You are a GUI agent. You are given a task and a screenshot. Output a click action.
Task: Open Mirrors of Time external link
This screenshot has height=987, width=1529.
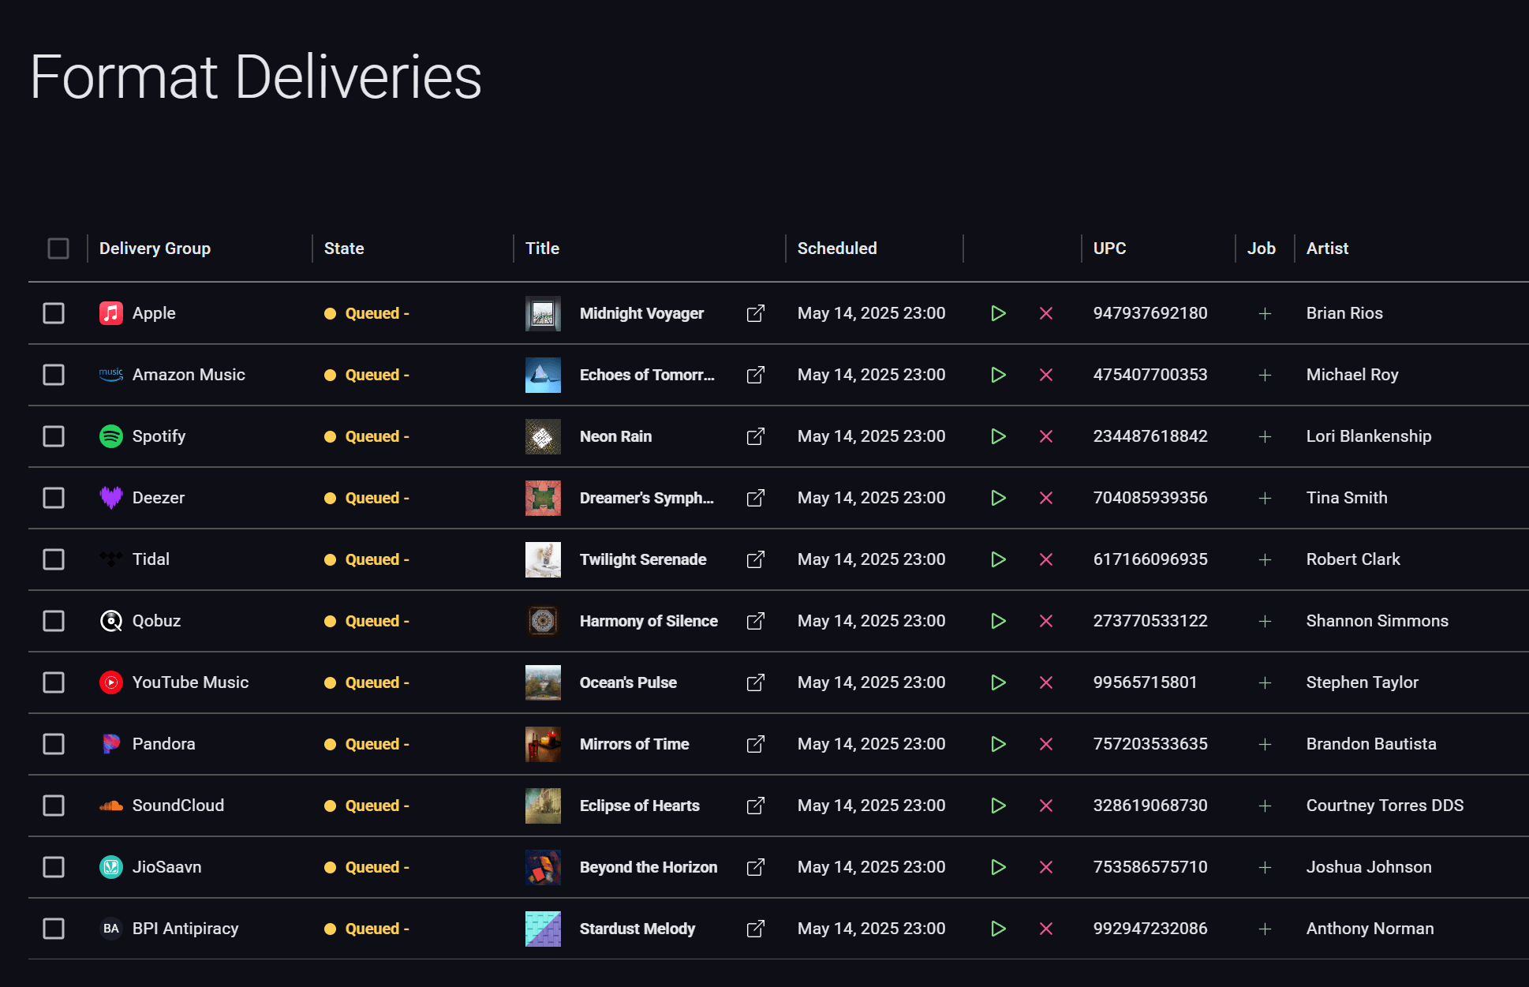point(755,744)
